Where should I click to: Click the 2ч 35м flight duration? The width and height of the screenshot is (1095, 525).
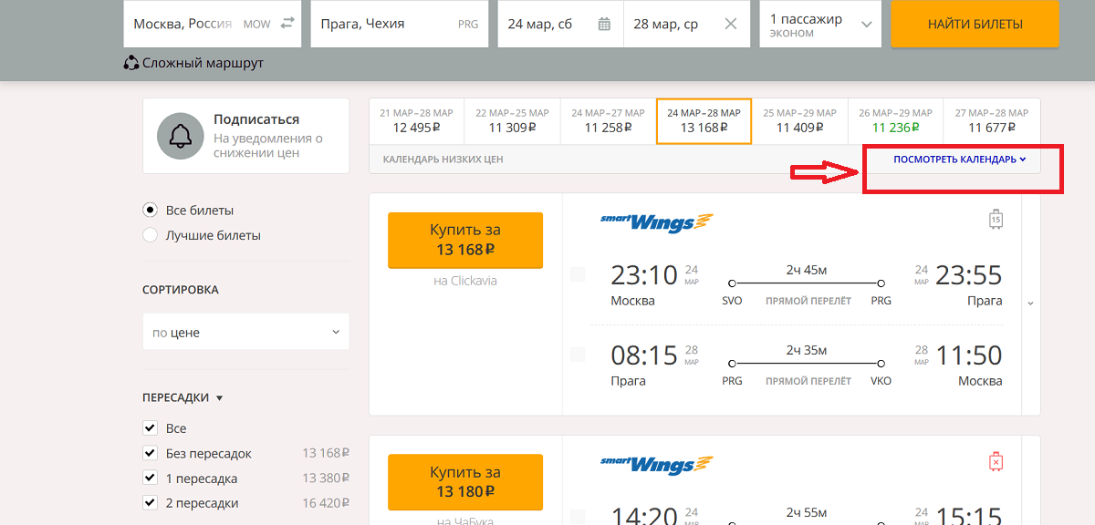click(807, 350)
